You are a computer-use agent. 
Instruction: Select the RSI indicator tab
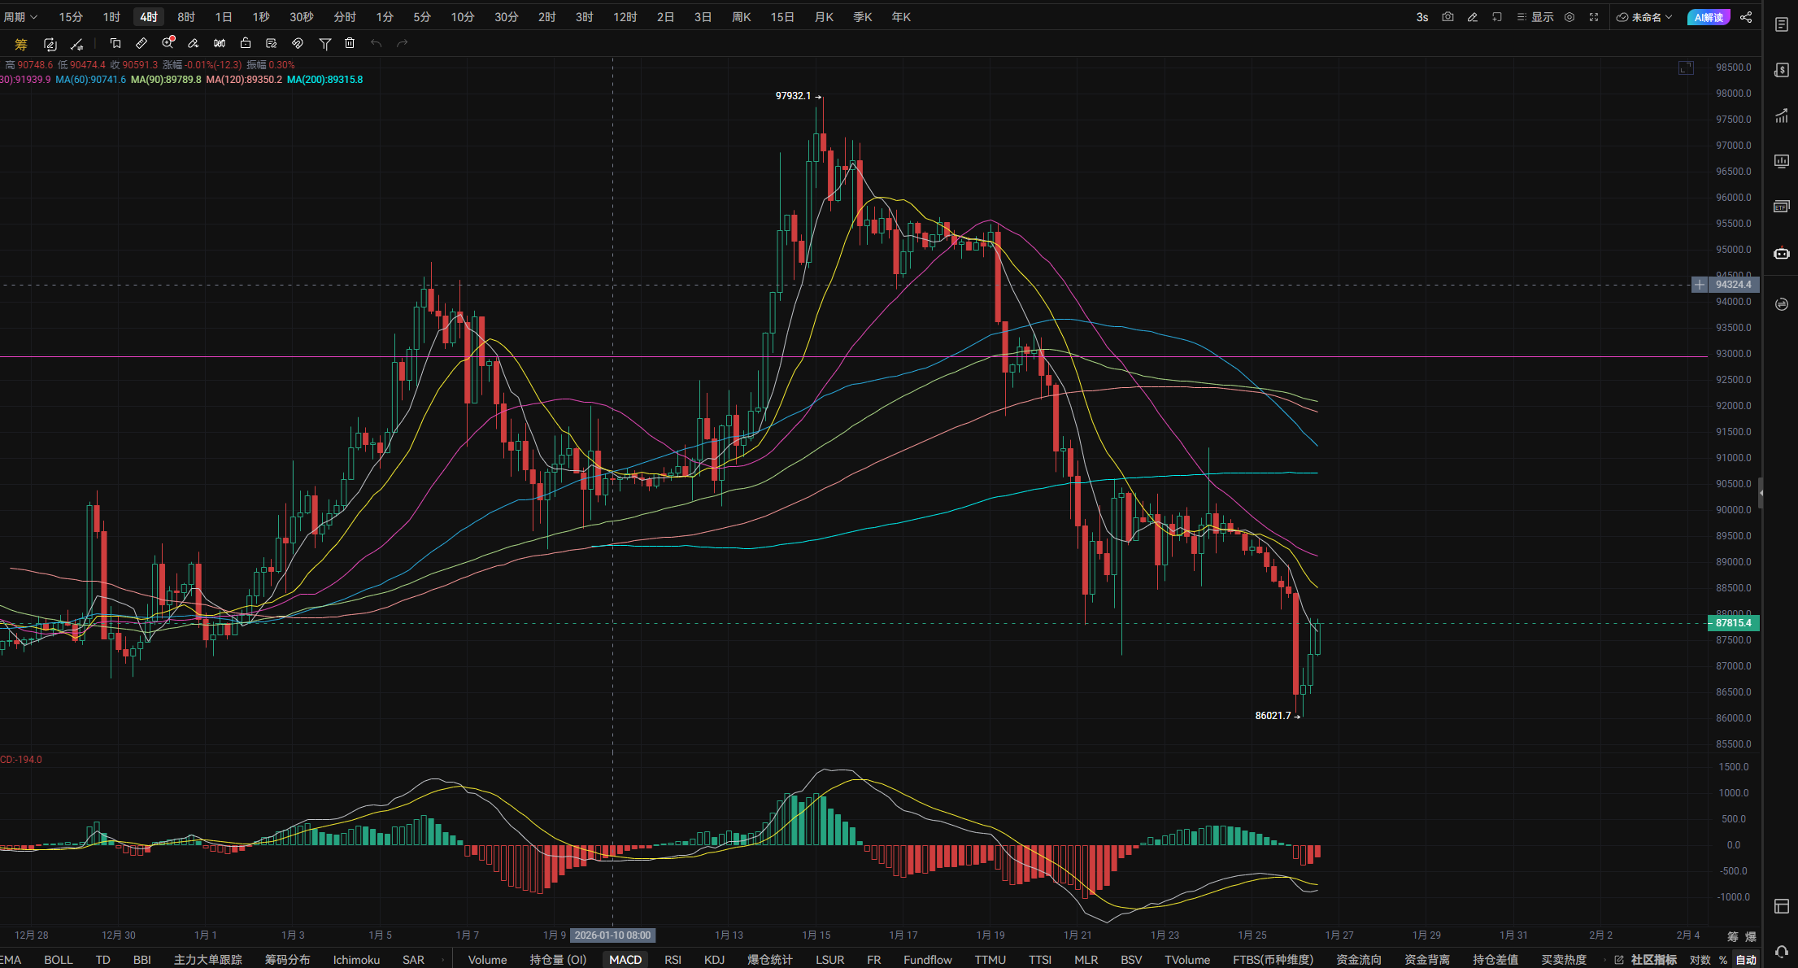pos(673,960)
